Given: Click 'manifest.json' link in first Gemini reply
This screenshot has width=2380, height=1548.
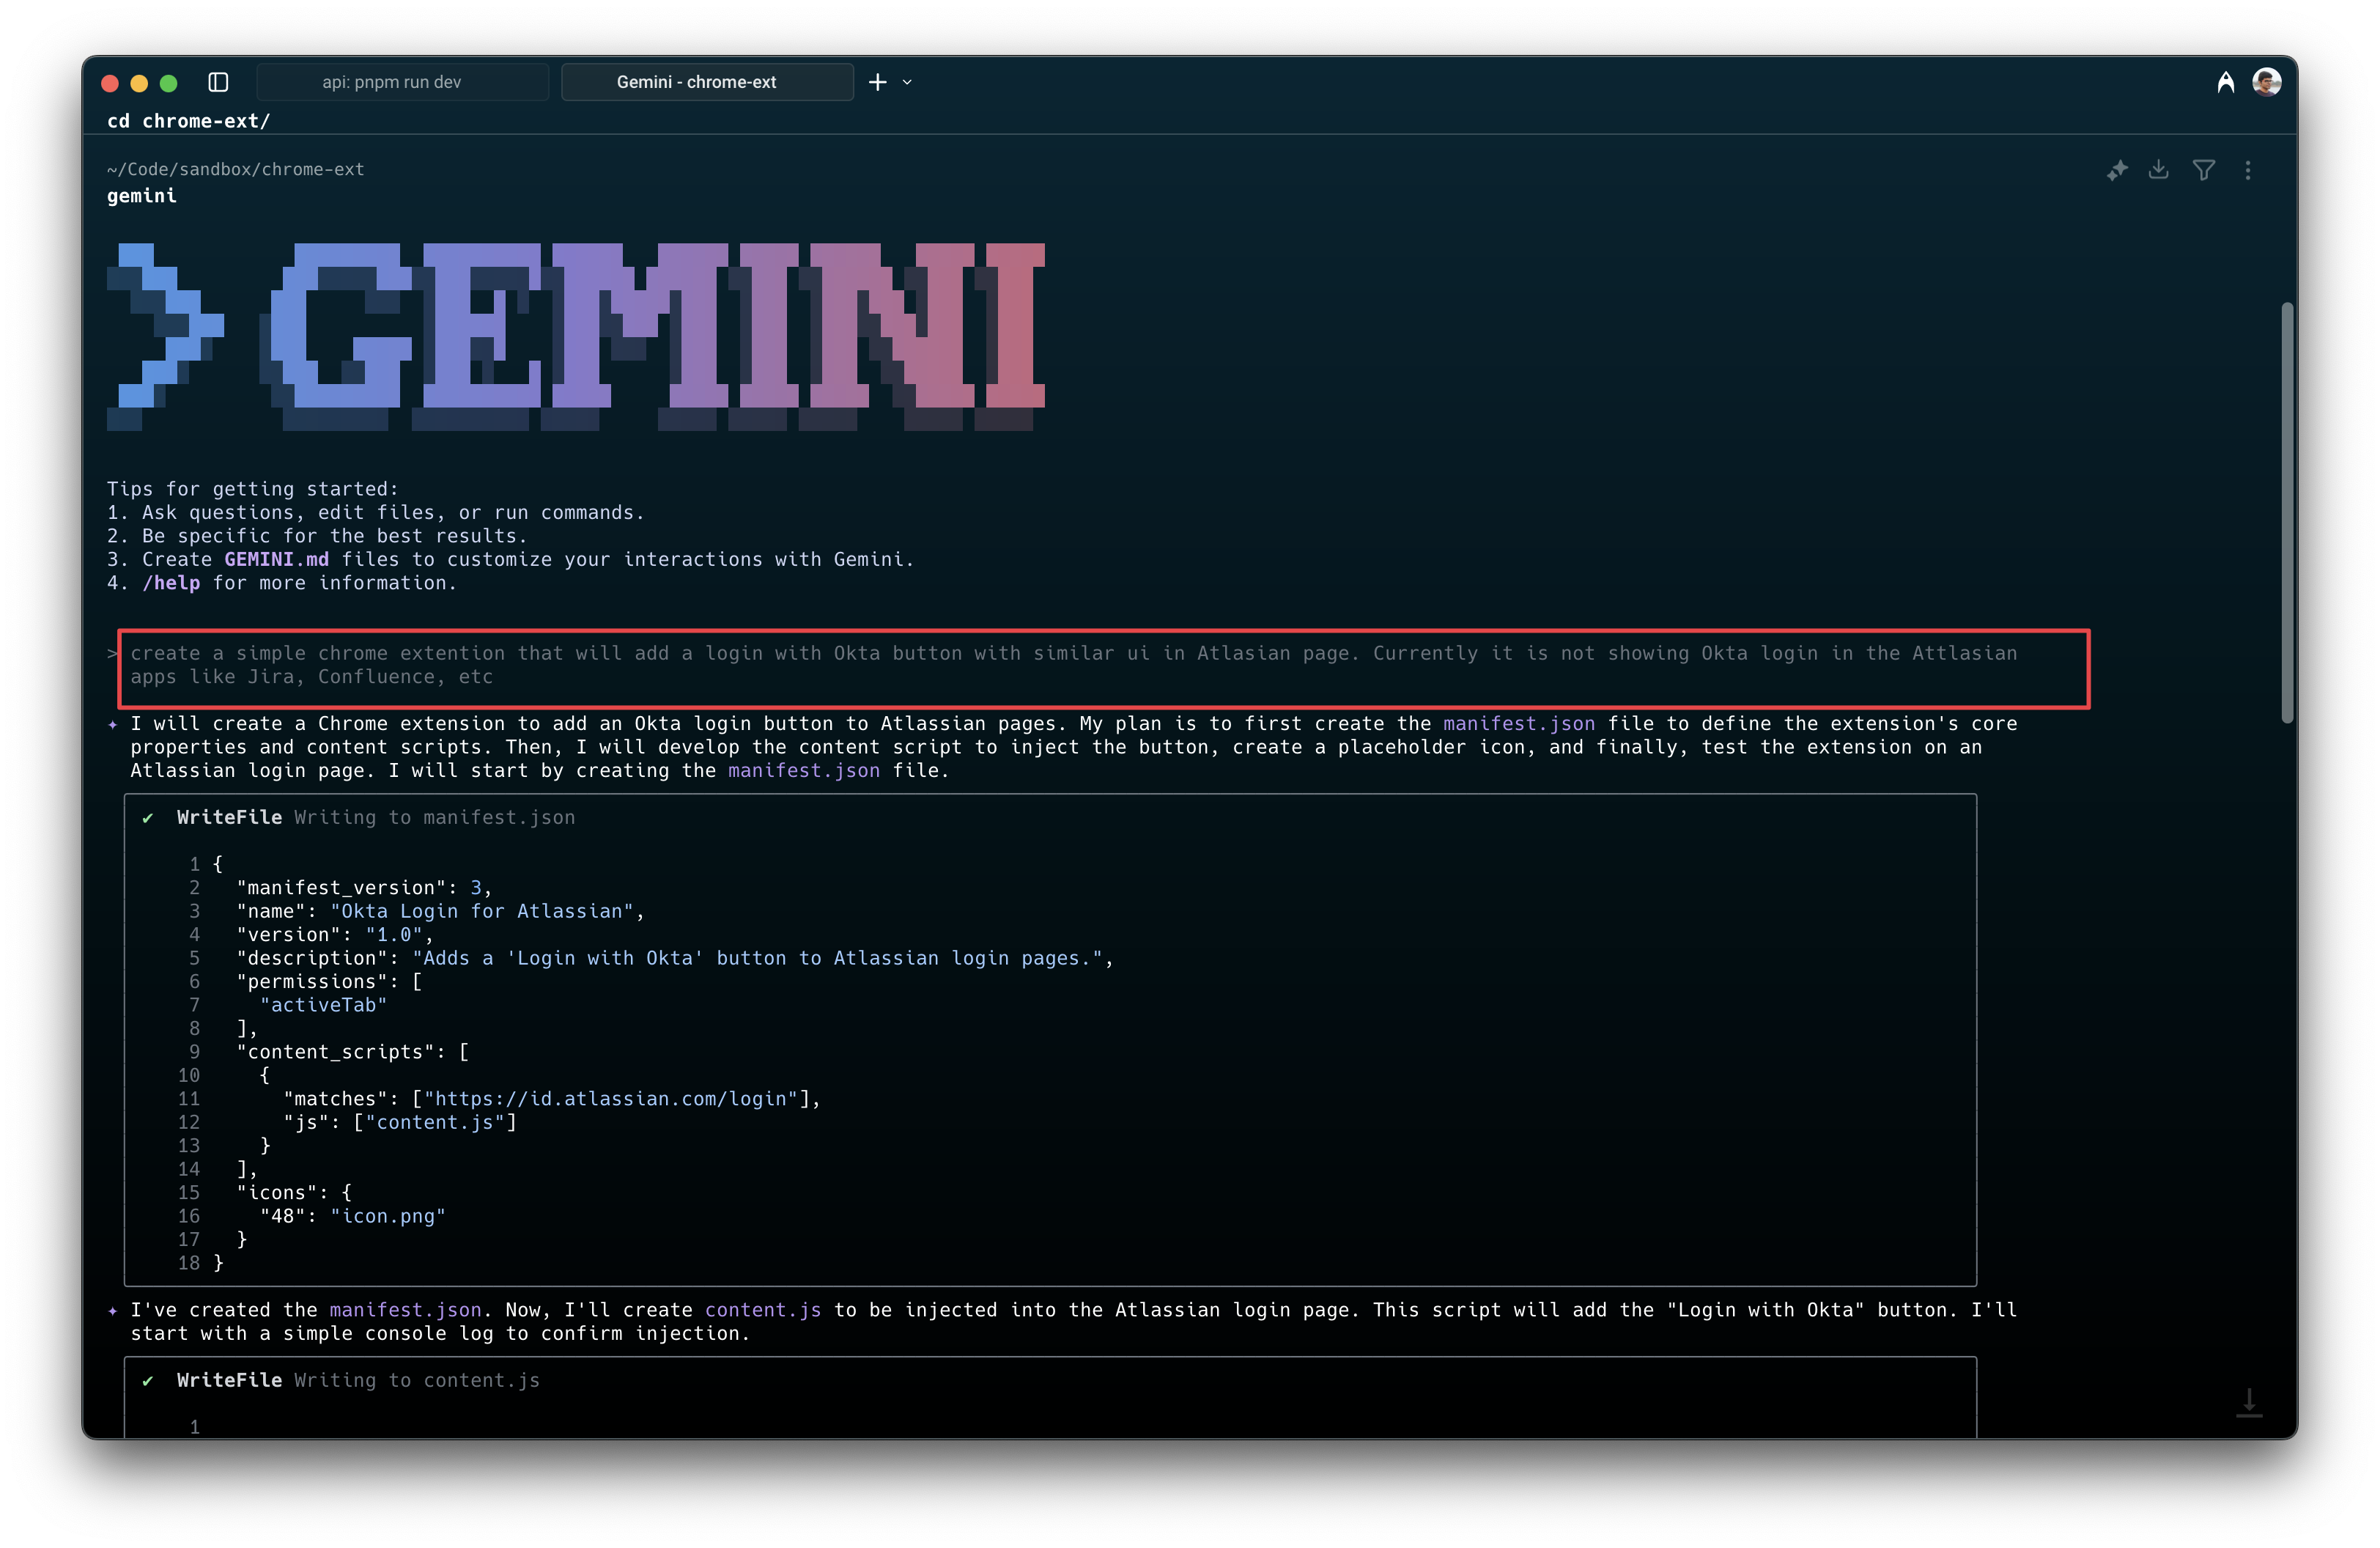Looking at the screenshot, I should (x=1518, y=723).
